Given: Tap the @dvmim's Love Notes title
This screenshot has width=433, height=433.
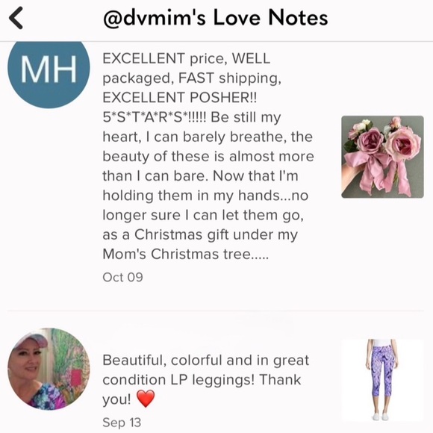Looking at the screenshot, I should tap(216, 18).
